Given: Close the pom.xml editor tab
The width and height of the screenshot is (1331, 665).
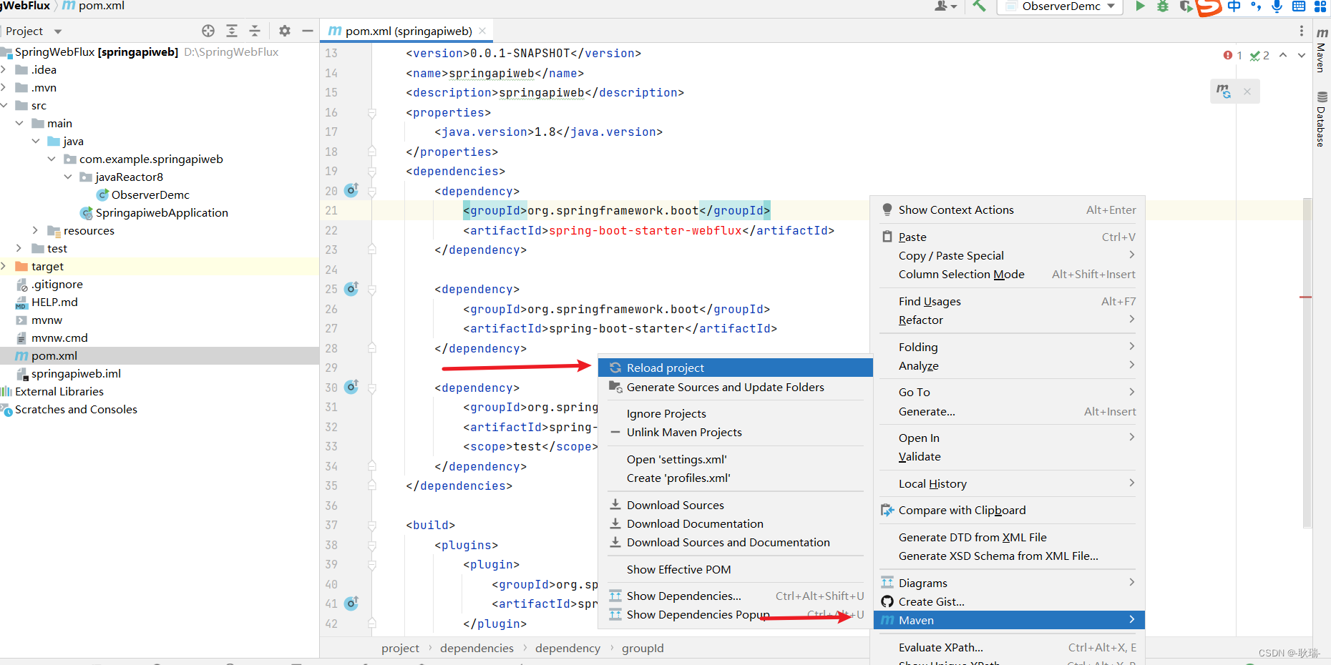Looking at the screenshot, I should pos(482,31).
